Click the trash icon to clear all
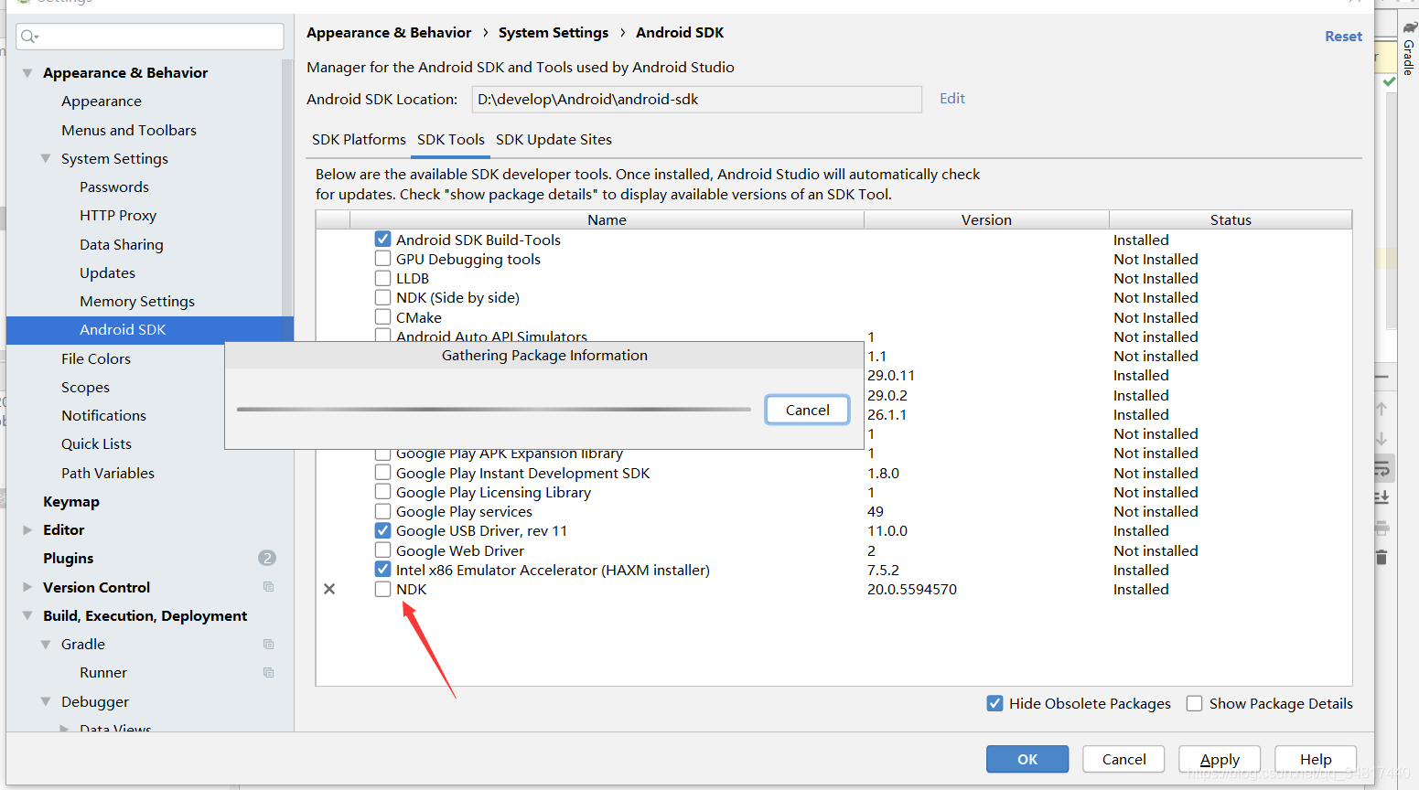This screenshot has width=1419, height=790. pos(1381,557)
